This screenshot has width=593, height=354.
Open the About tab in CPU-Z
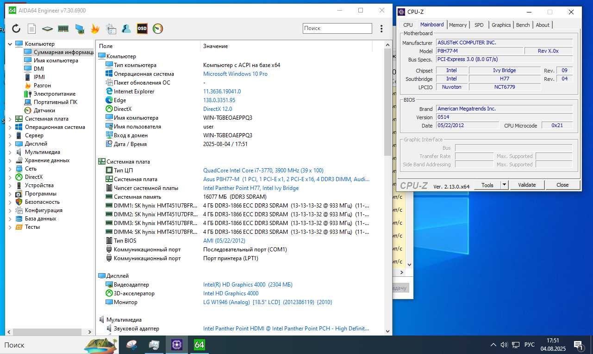pyautogui.click(x=543, y=25)
